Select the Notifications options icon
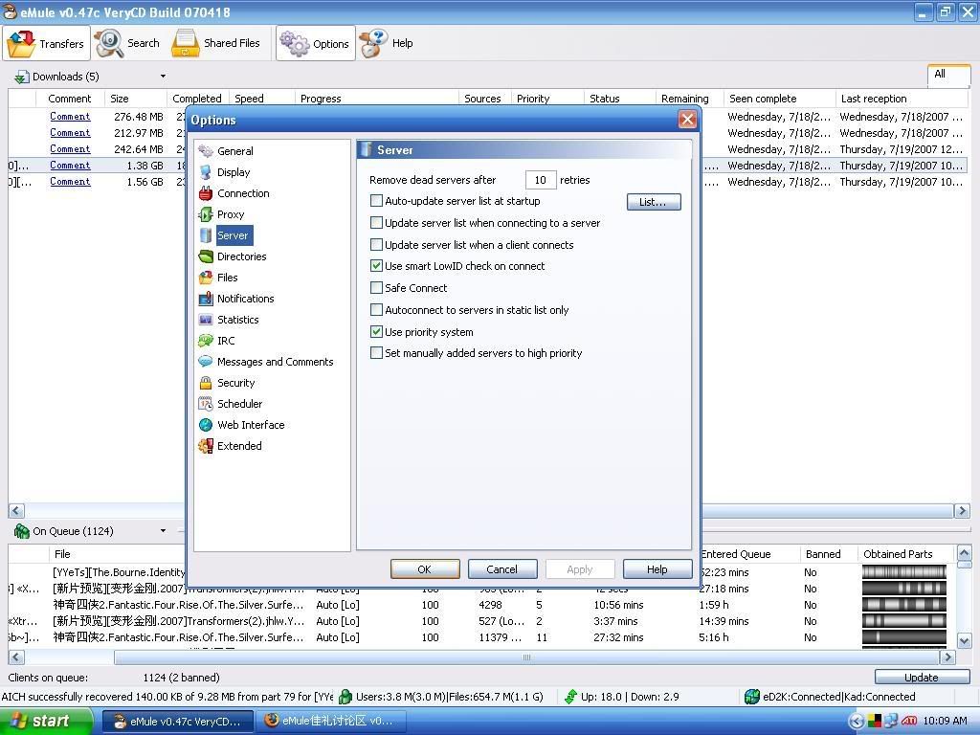 click(x=206, y=299)
